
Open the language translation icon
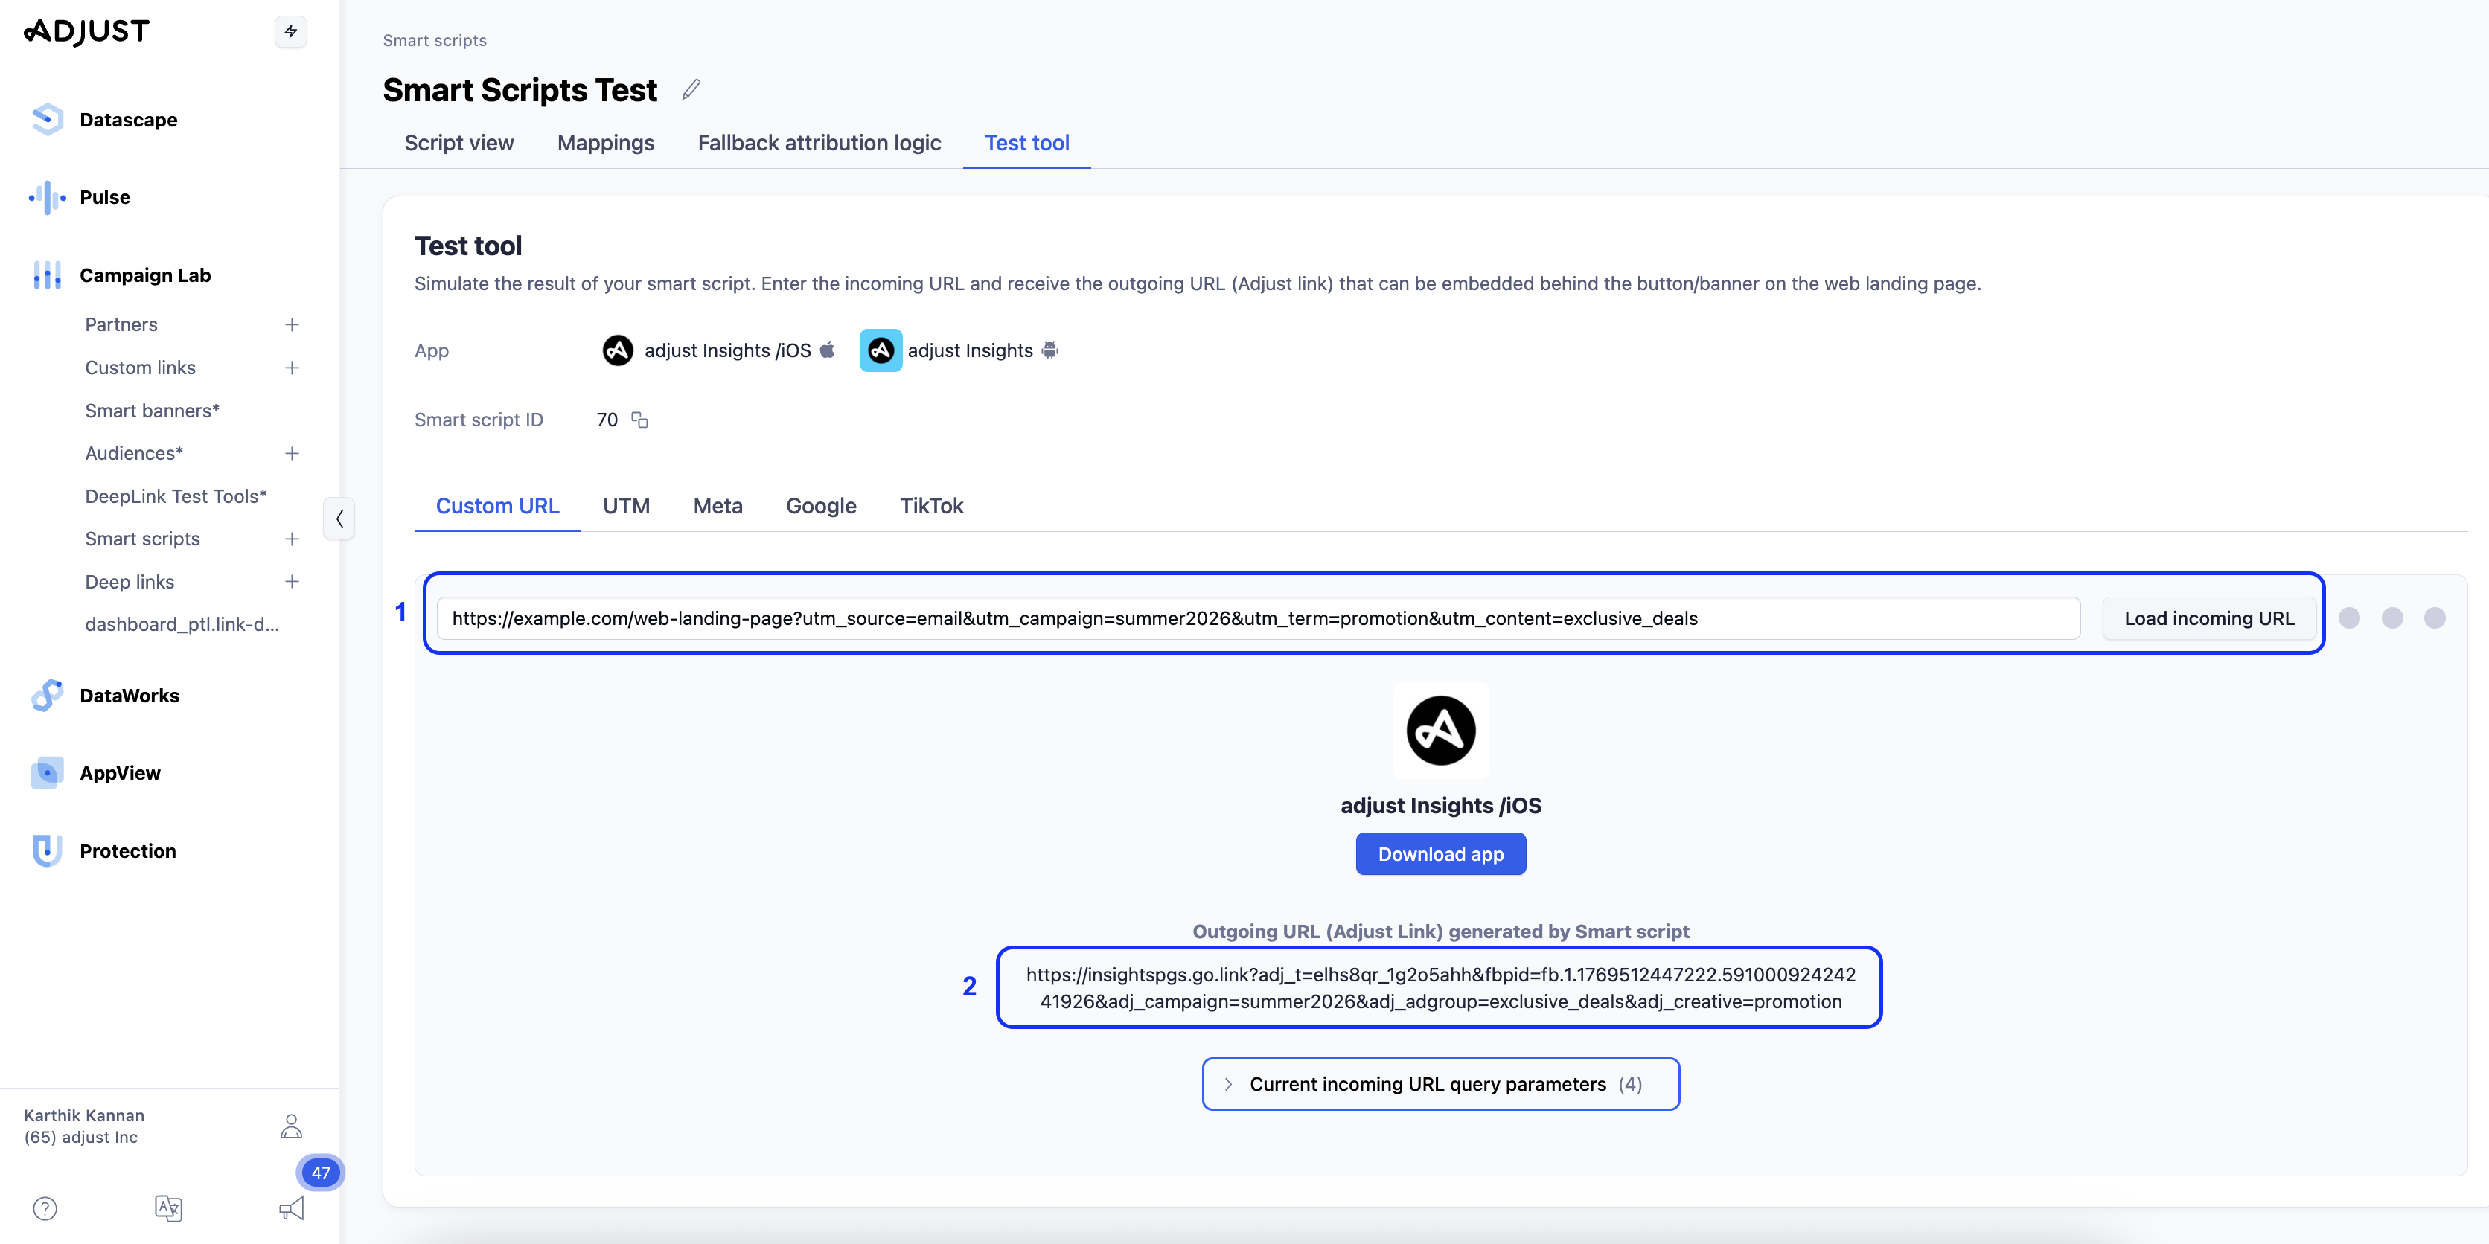168,1208
